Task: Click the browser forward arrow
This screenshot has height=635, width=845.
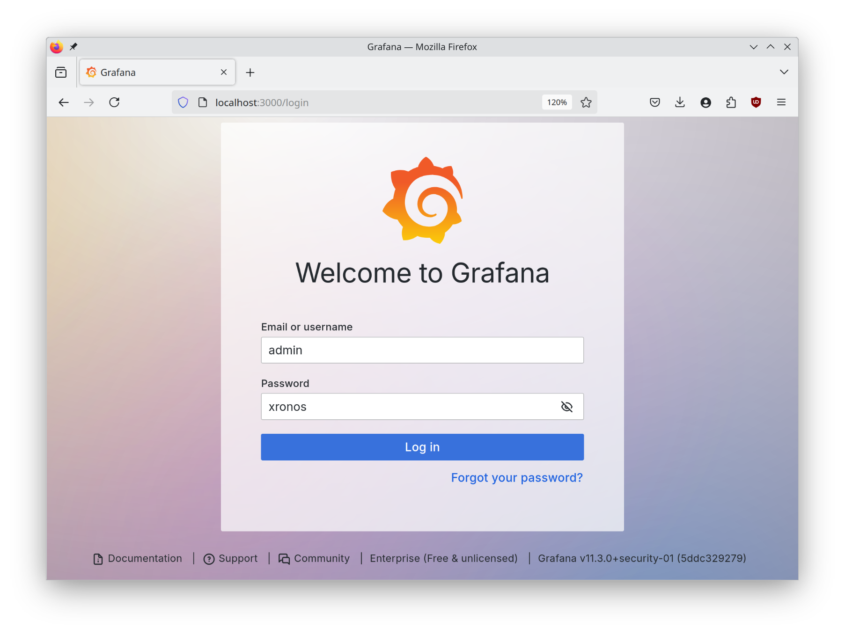Action: 89,102
